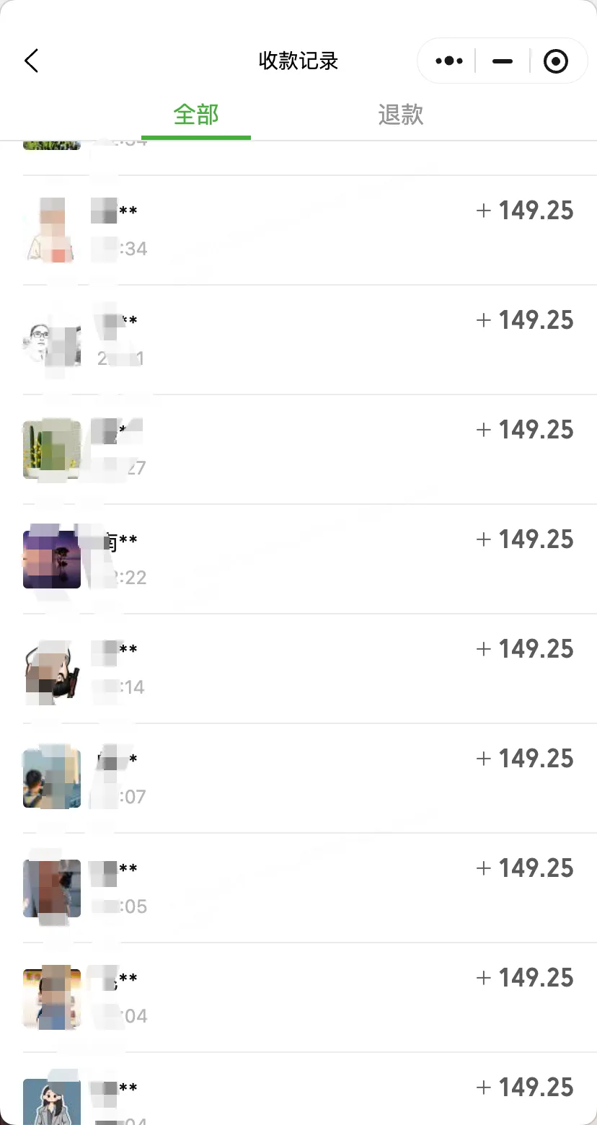Switch to the 退款 tab
Image resolution: width=597 pixels, height=1125 pixels.
401,114
